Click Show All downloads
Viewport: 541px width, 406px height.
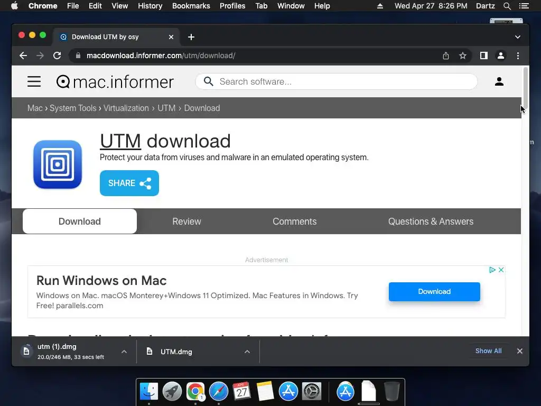point(488,351)
